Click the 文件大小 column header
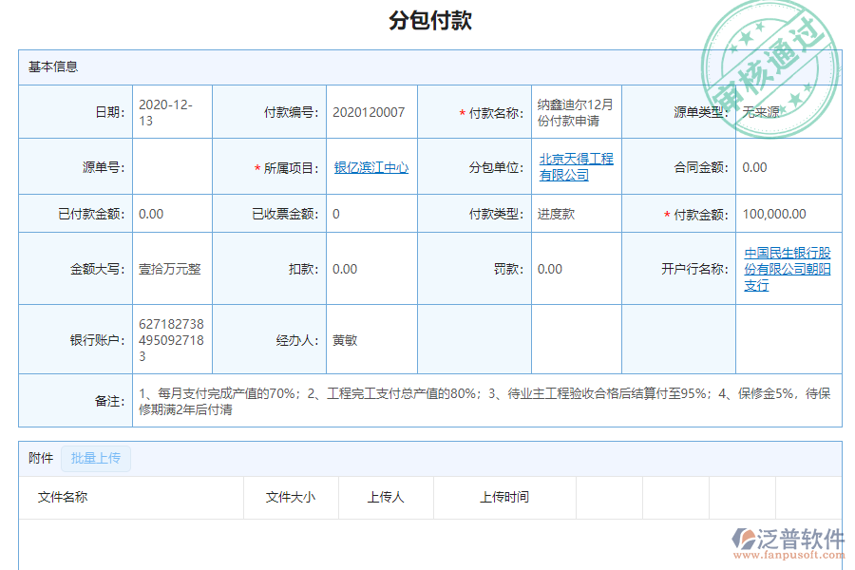 291,497
